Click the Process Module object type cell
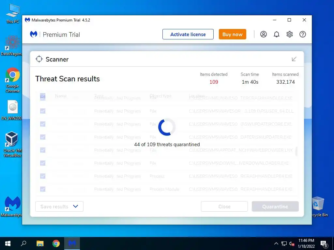The height and width of the screenshot is (250, 334). tap(164, 189)
